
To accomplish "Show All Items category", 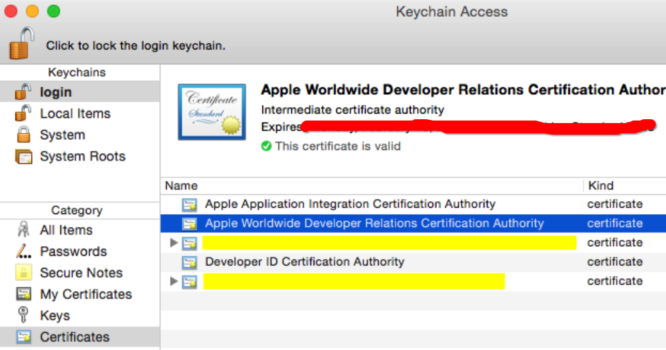I will tap(65, 230).
